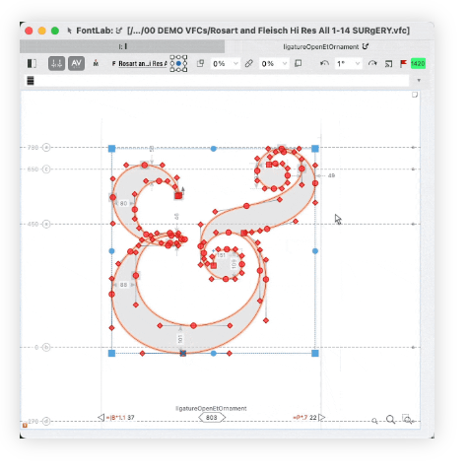
Task: Switch to the first gray window tab
Action: click(122, 46)
